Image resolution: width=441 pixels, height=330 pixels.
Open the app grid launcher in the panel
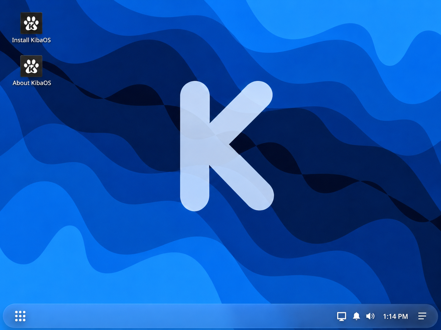[x=20, y=316]
